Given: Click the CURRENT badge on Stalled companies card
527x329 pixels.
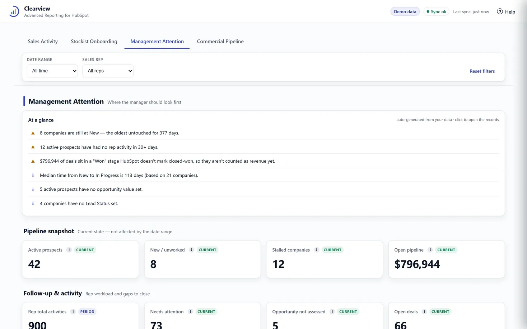Looking at the screenshot, I should pyautogui.click(x=332, y=250).
